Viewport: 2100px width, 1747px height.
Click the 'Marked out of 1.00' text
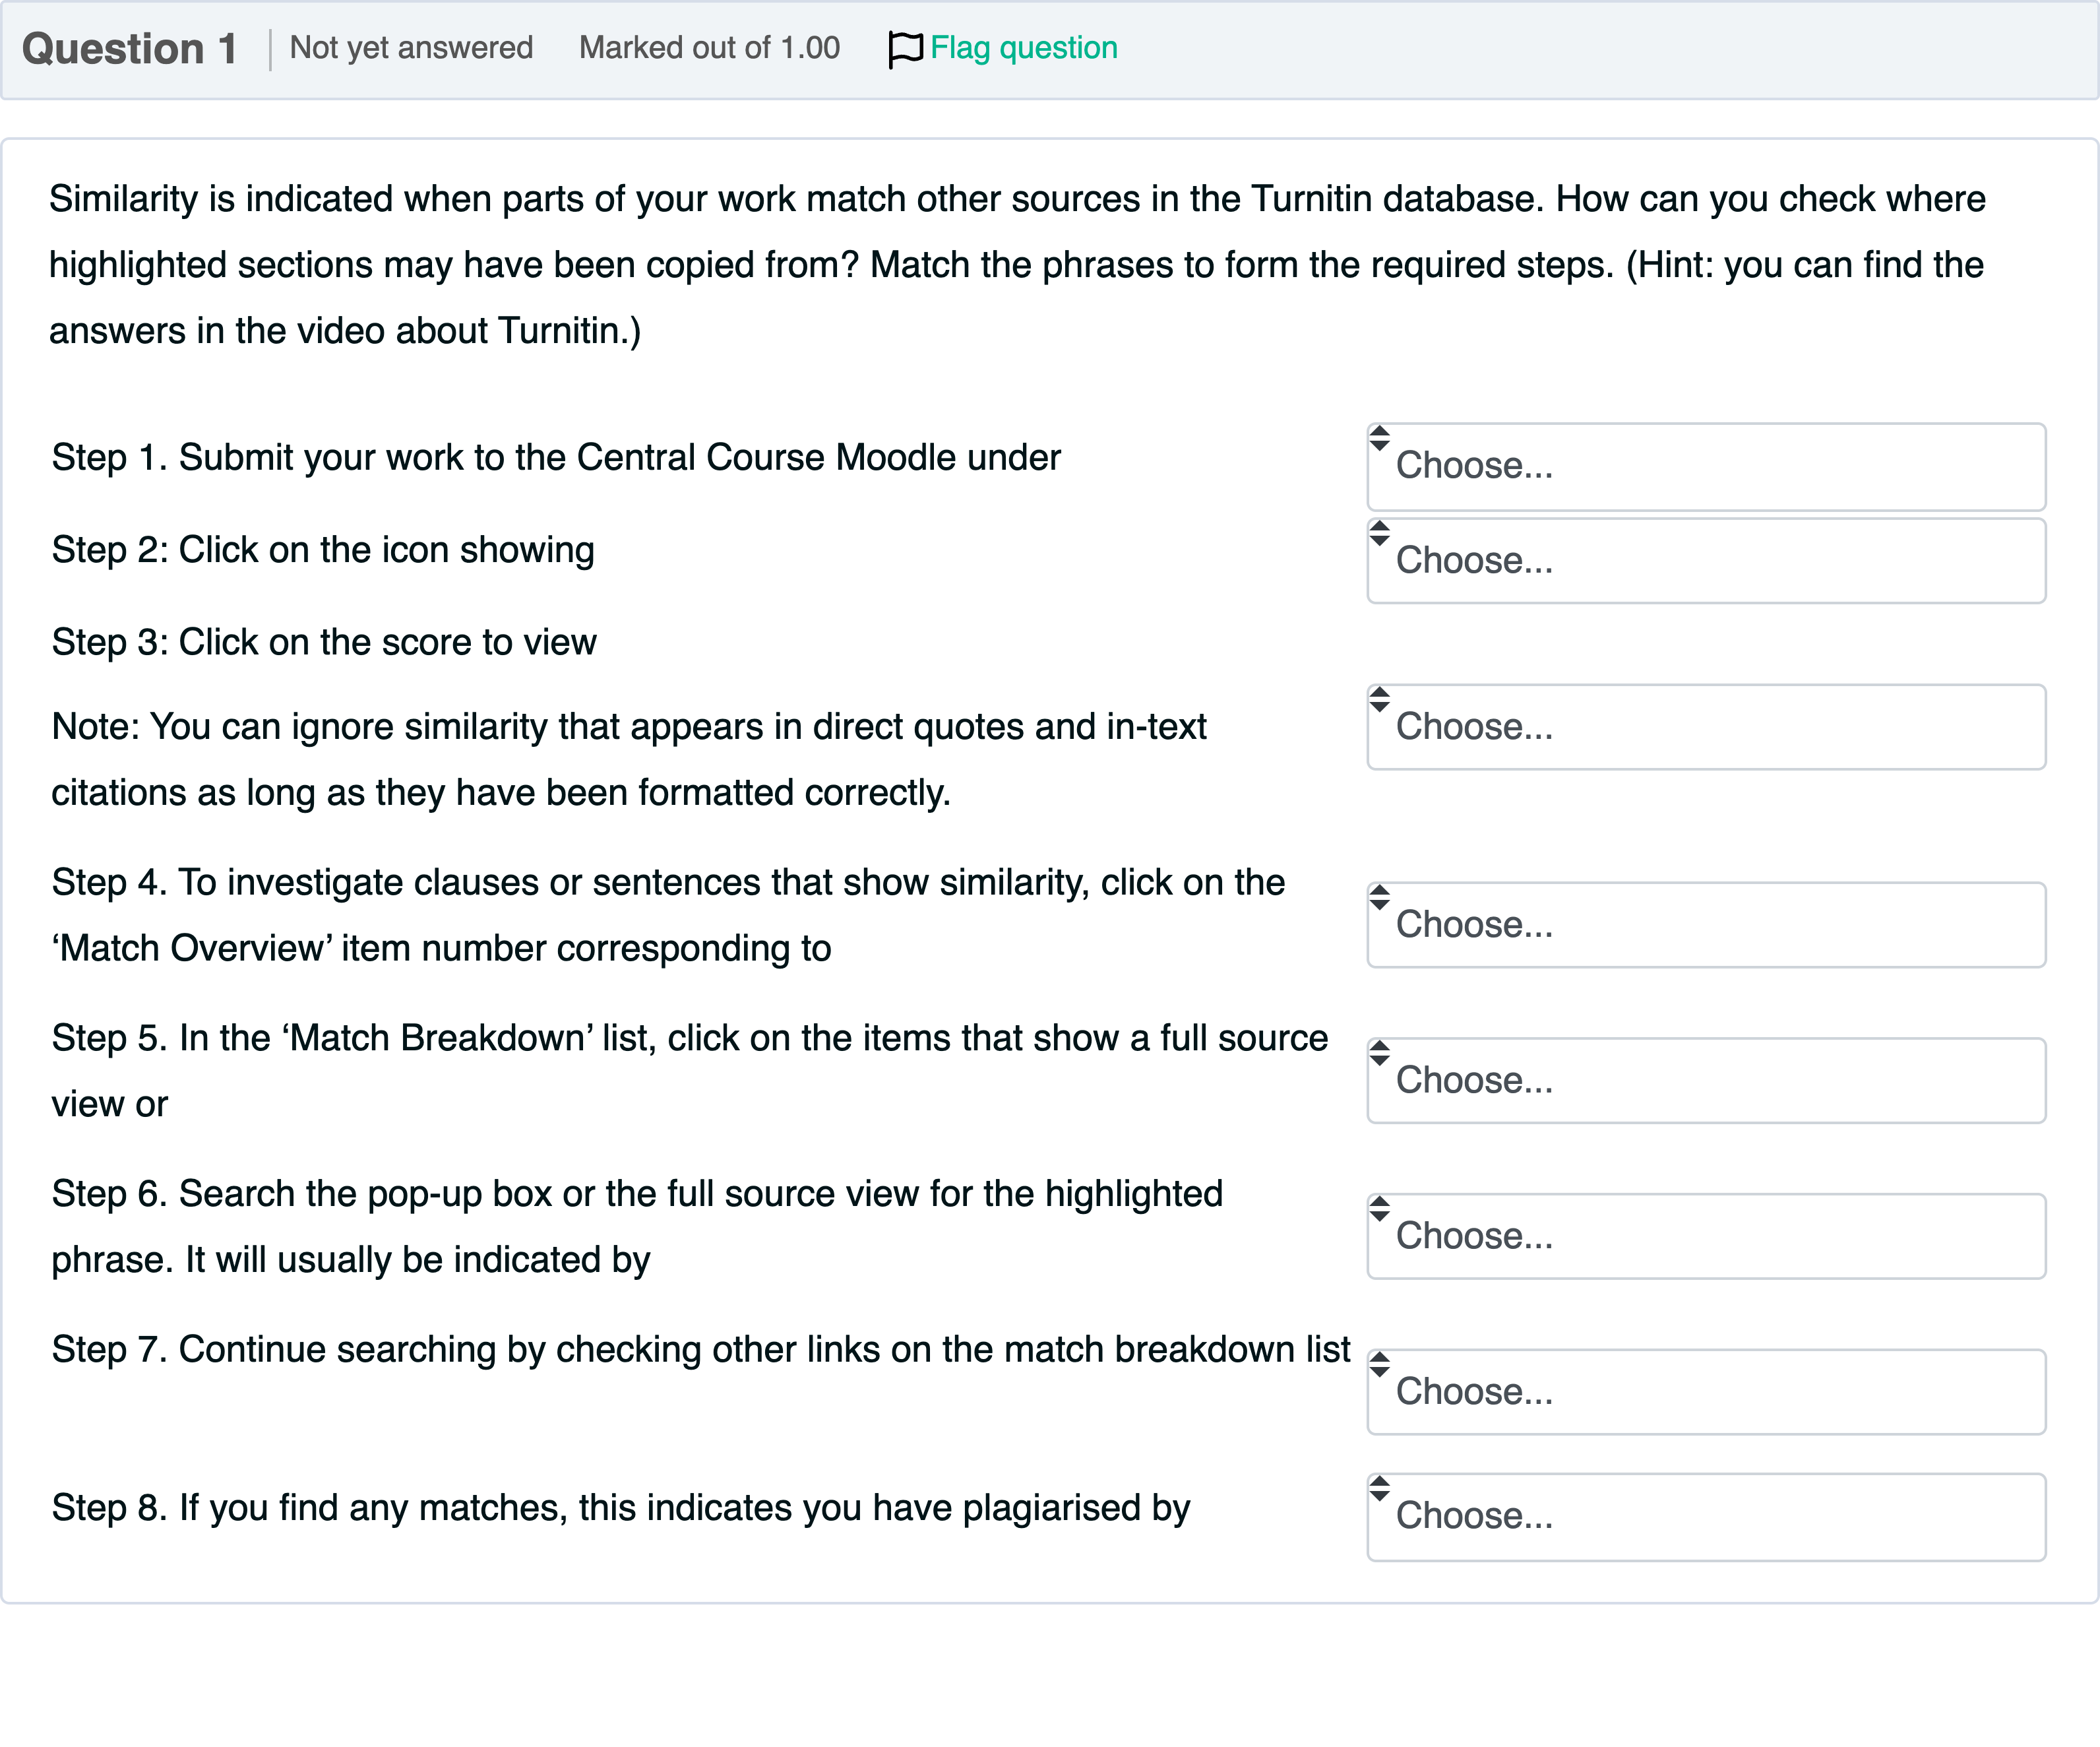pos(709,48)
